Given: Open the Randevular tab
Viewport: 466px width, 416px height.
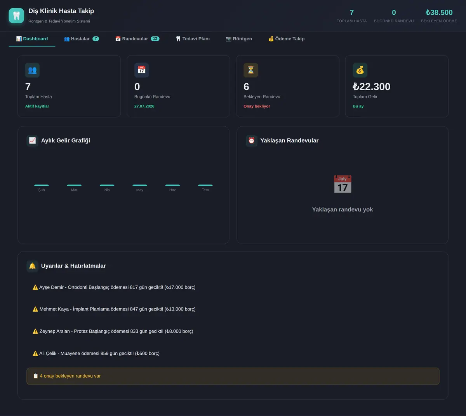Looking at the screenshot, I should pos(137,39).
